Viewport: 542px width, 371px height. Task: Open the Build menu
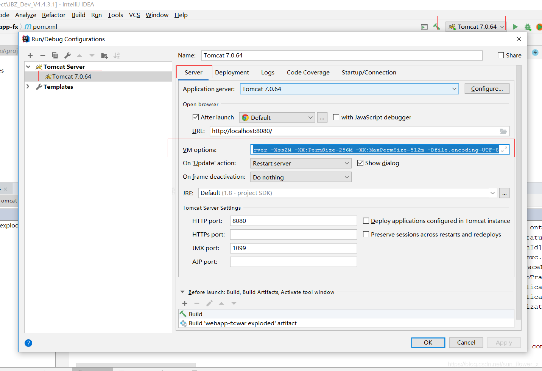click(79, 15)
